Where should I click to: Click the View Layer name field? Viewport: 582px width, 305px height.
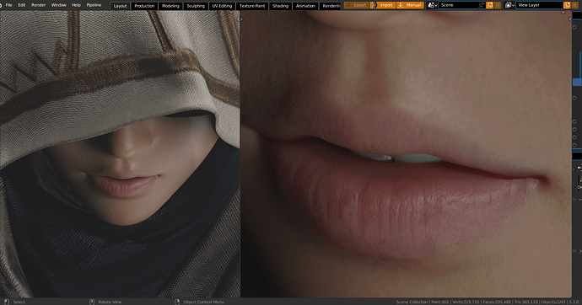point(539,5)
